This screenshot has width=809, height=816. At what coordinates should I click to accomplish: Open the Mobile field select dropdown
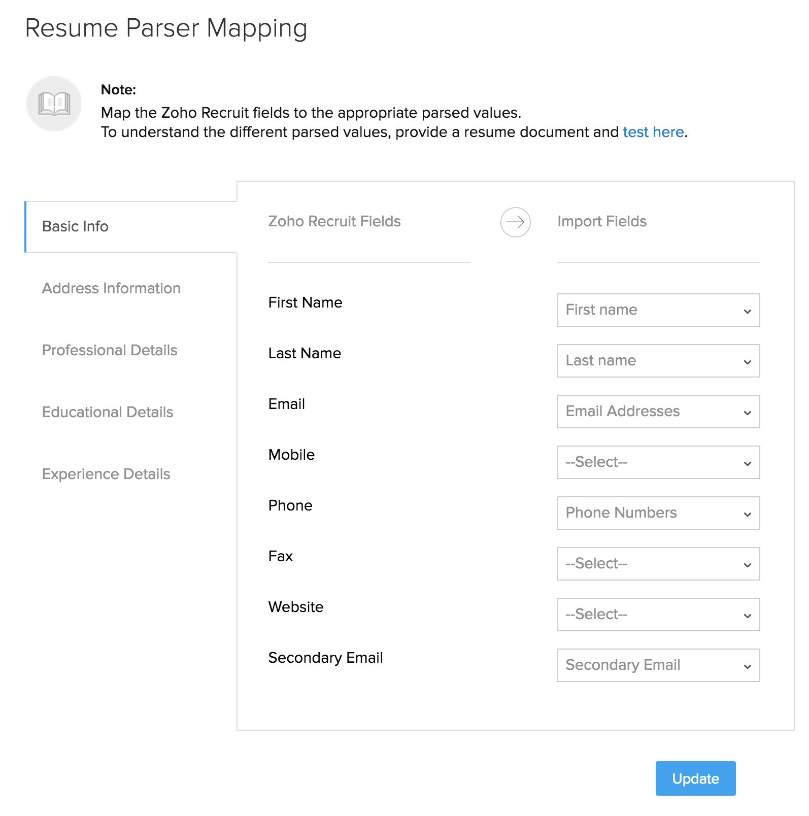[x=658, y=462]
